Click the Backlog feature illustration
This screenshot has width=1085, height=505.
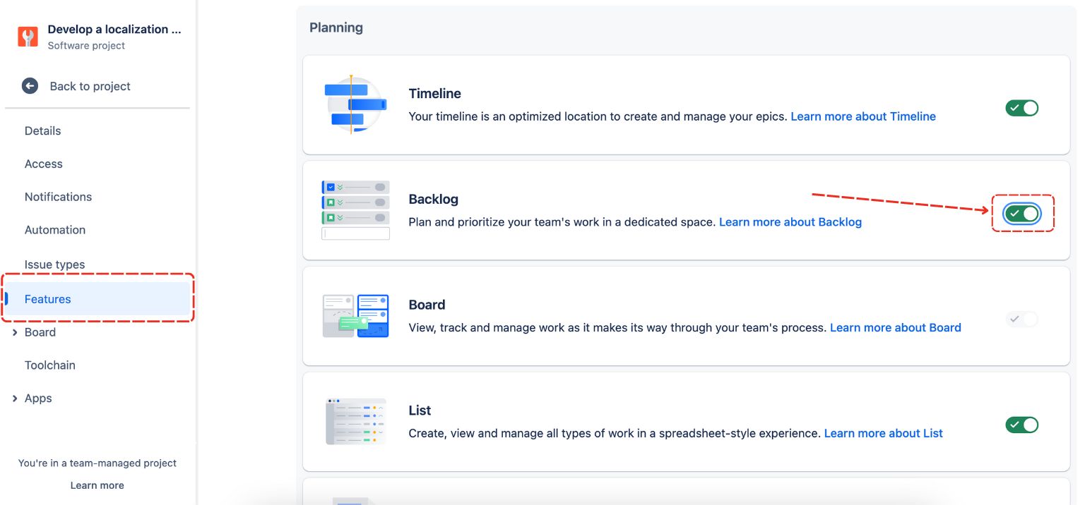point(355,210)
